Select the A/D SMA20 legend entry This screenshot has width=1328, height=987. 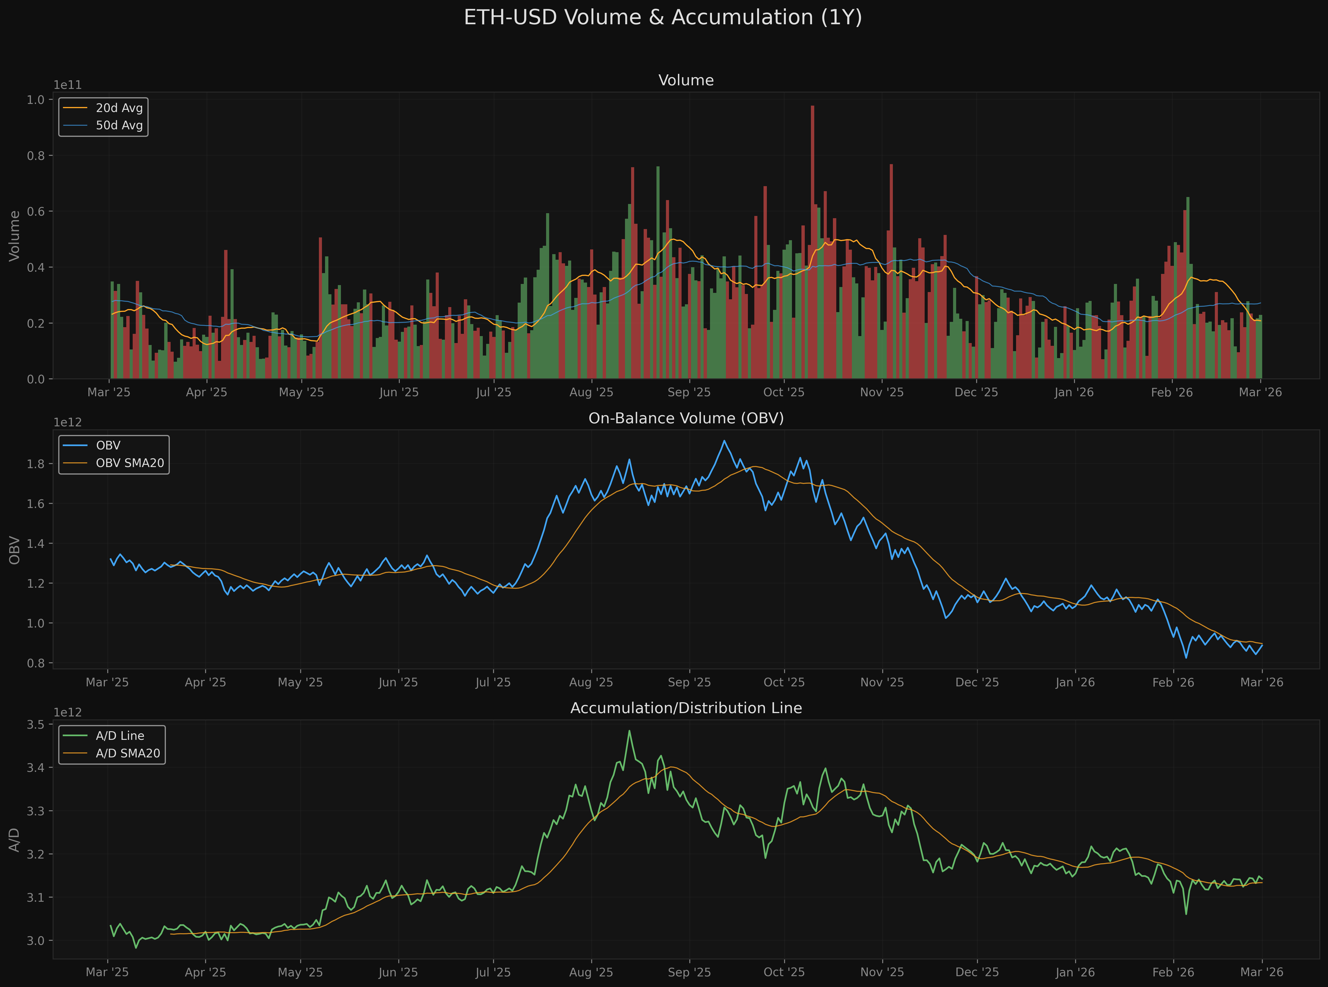coord(127,753)
